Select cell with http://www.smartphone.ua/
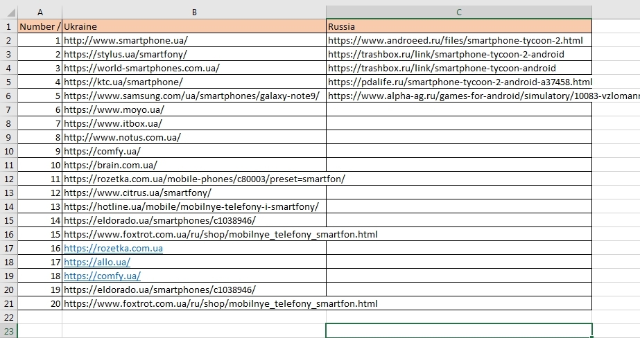This screenshot has width=640, height=338. (194, 40)
